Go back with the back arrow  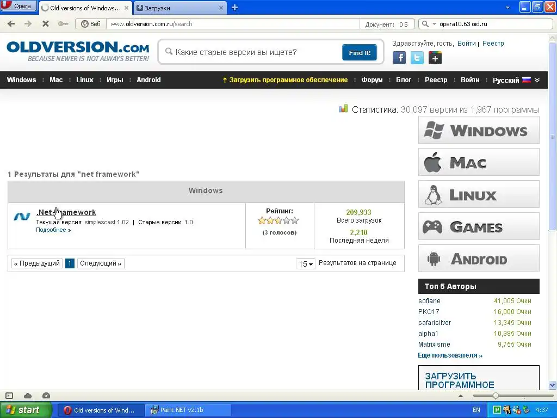tap(11, 24)
